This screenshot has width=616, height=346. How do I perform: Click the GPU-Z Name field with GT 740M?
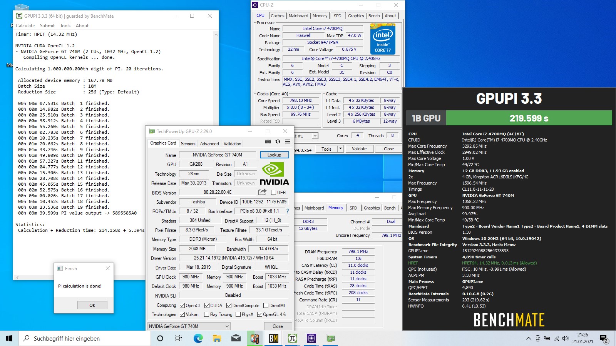click(x=218, y=155)
